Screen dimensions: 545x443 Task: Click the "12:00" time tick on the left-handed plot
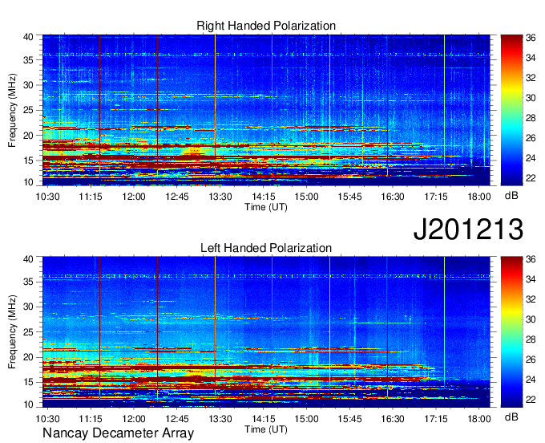pyautogui.click(x=134, y=419)
